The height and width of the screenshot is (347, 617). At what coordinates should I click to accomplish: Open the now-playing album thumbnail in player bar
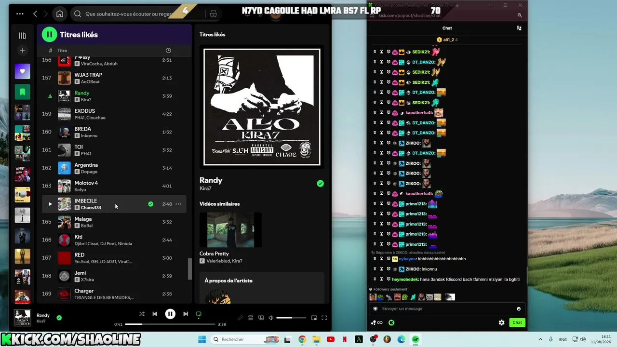click(22, 318)
